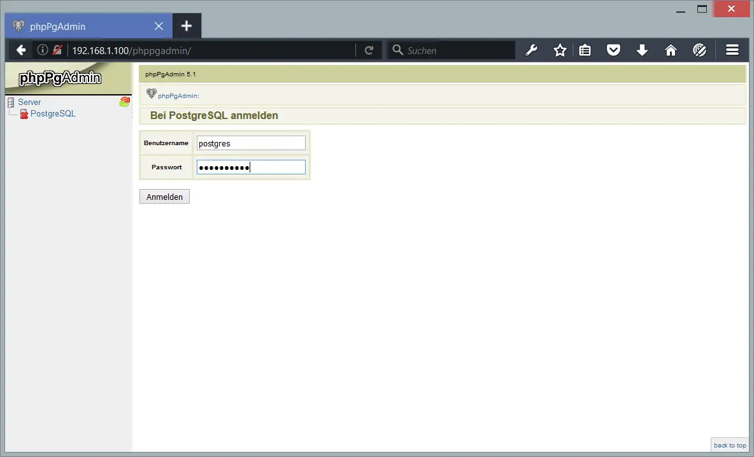Open site information icon in address bar

coord(42,50)
